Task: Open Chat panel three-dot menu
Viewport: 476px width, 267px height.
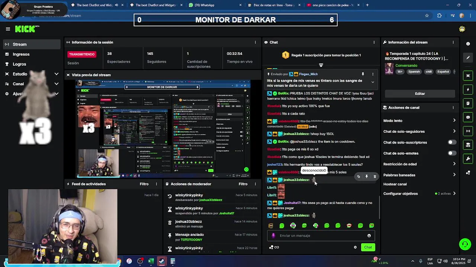Action: pos(374,42)
